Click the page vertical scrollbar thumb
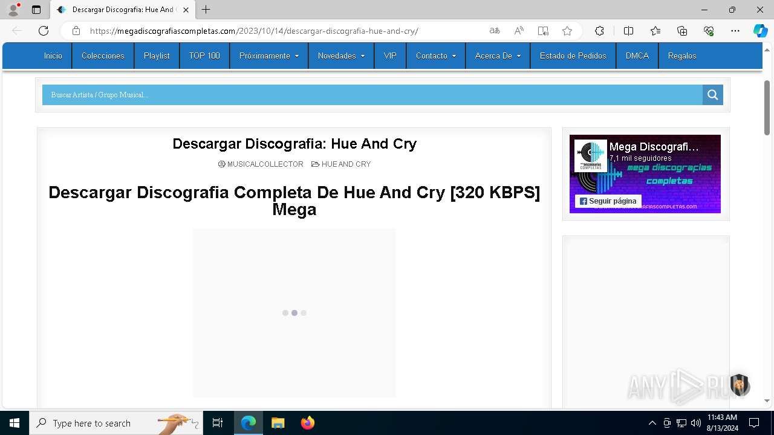 tap(767, 107)
